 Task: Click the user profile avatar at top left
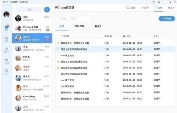(x=6, y=14)
